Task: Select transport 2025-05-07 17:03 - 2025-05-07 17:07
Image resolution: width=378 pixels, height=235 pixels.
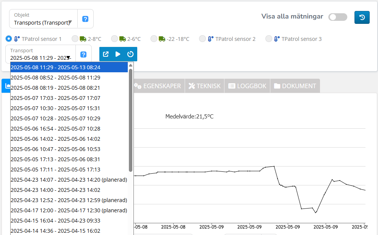Action: click(x=55, y=98)
